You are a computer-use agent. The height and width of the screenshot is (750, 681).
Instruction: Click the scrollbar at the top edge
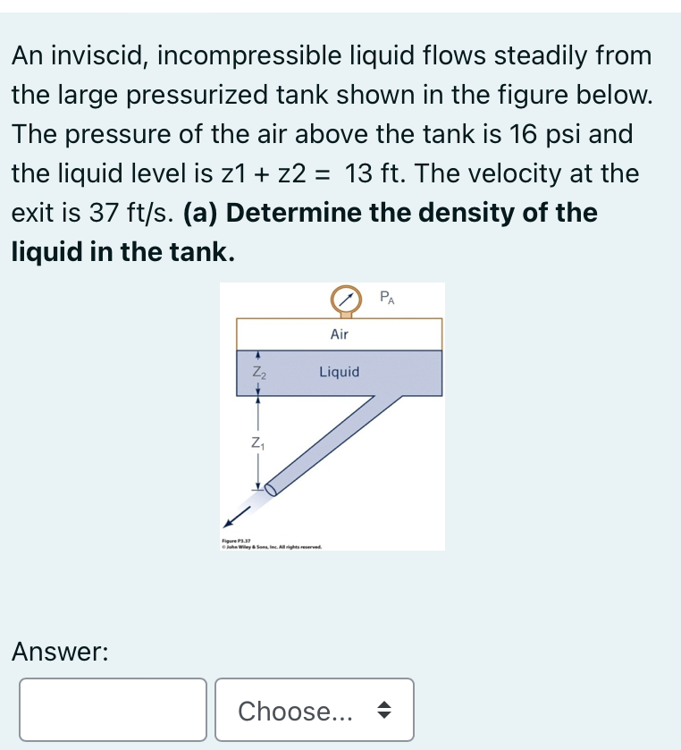coord(340,4)
